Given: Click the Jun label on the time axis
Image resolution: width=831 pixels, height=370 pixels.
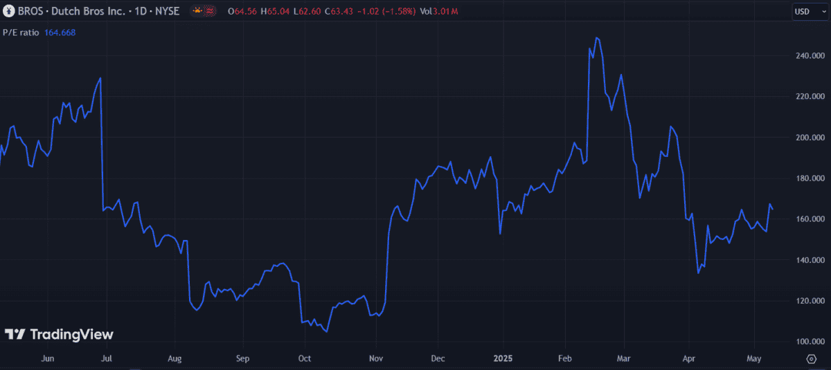Looking at the screenshot, I should (48, 359).
